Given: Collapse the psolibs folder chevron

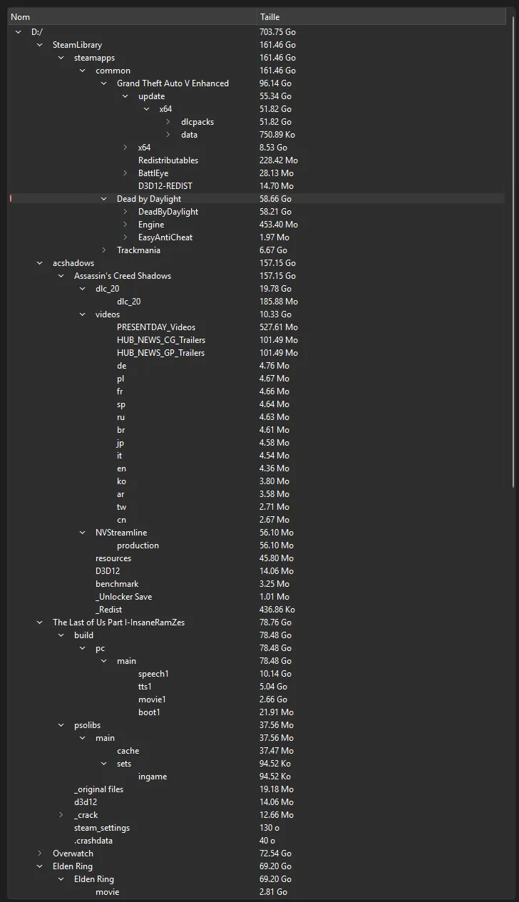Looking at the screenshot, I should (x=61, y=725).
